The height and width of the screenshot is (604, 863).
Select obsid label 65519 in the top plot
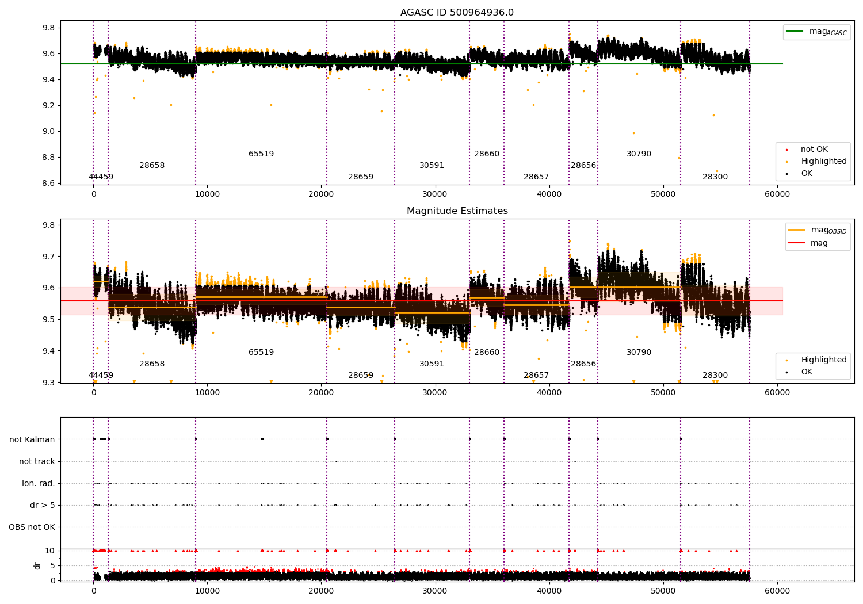[261, 154]
